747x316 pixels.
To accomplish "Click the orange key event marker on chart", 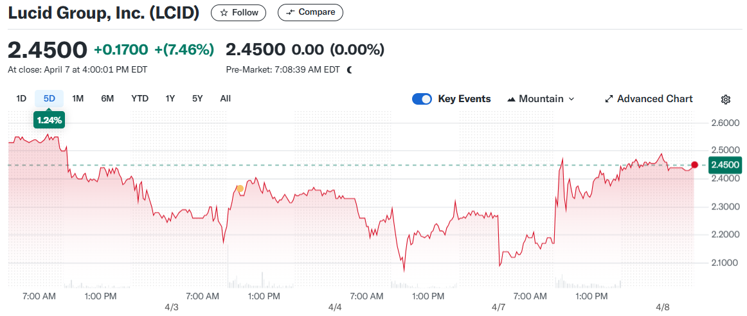I will pos(240,188).
